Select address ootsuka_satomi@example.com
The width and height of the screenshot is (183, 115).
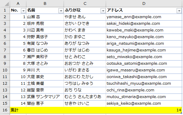(144, 64)
